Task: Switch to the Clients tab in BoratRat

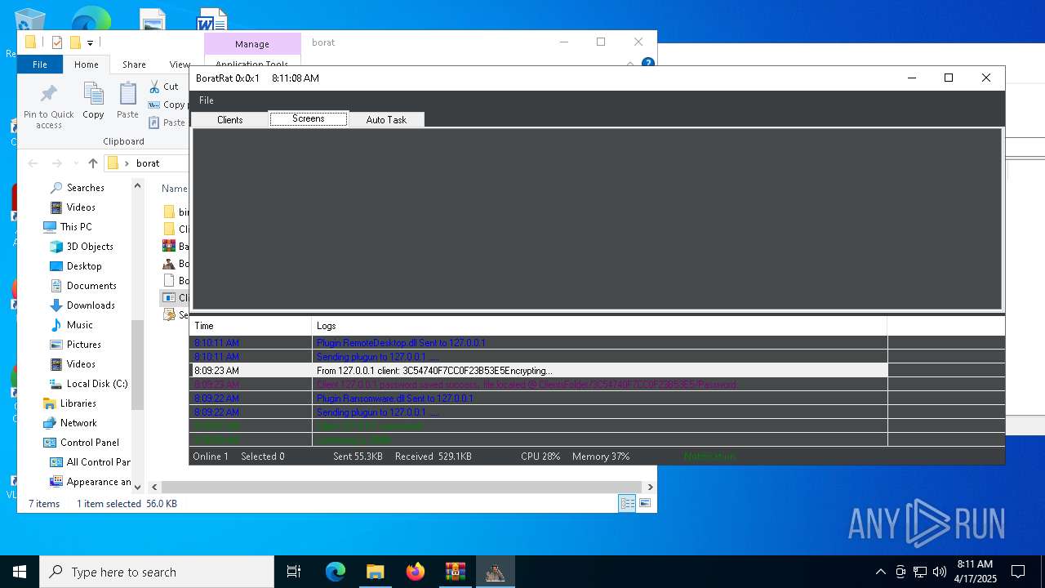Action: point(229,119)
